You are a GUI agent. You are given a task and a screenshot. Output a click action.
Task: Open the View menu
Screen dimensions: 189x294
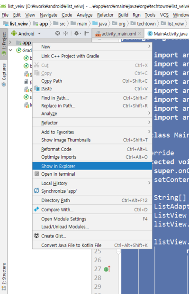30,15
